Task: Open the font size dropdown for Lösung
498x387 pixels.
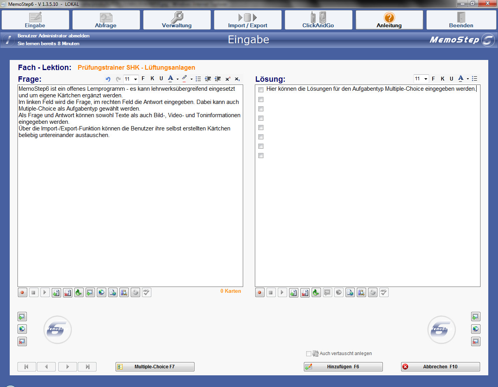Action: coord(426,79)
